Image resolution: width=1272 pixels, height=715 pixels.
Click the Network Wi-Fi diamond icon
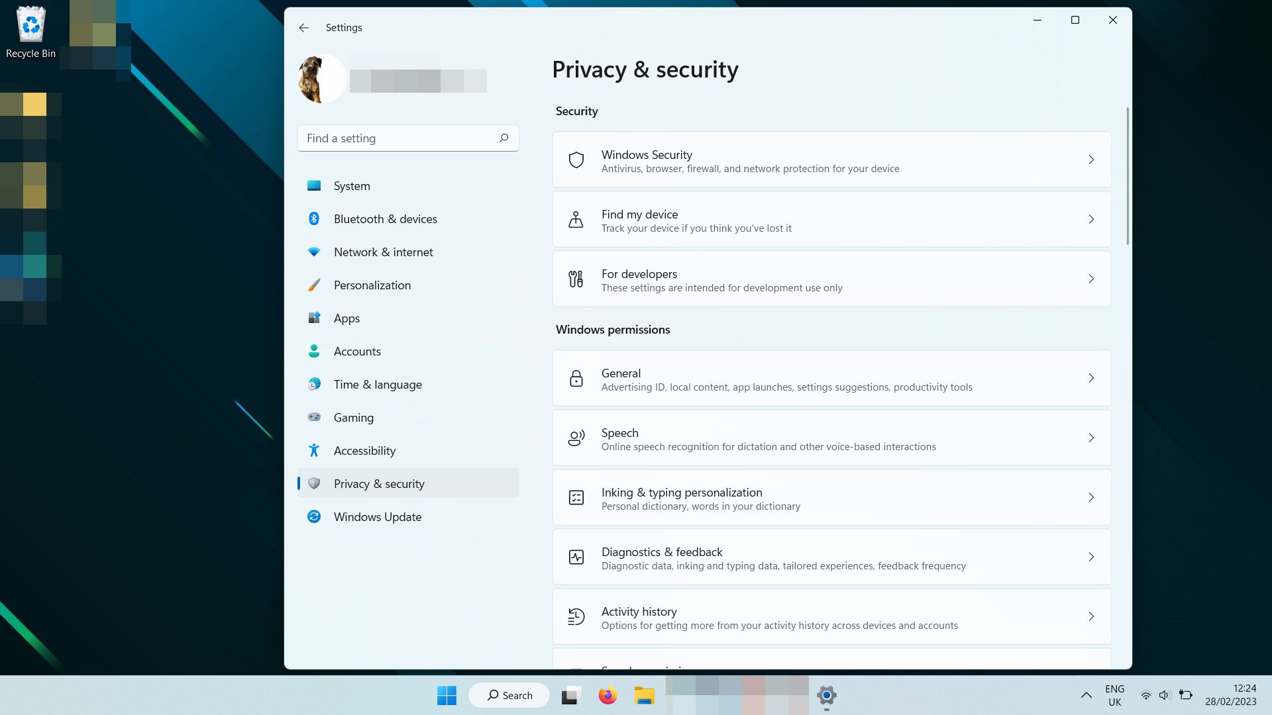click(x=314, y=252)
